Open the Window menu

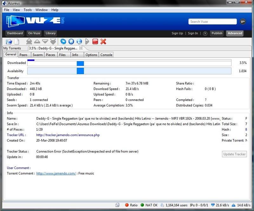42,10
